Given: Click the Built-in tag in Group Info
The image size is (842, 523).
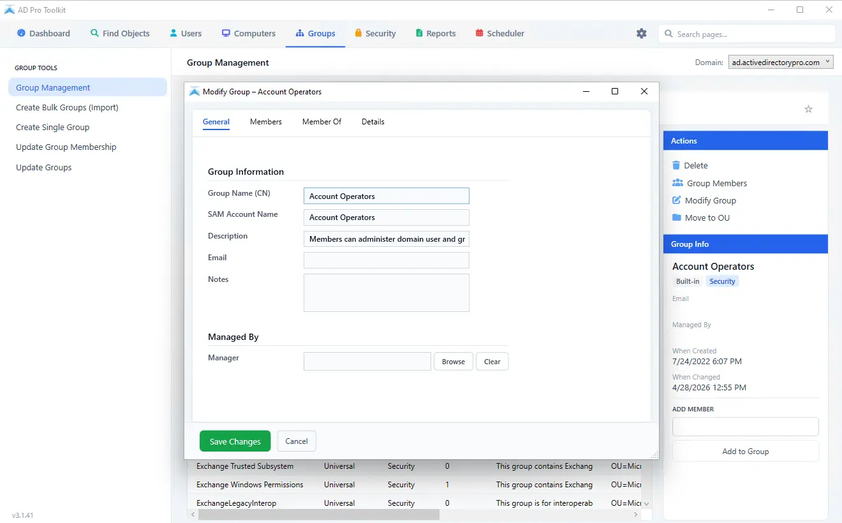Looking at the screenshot, I should (x=688, y=281).
